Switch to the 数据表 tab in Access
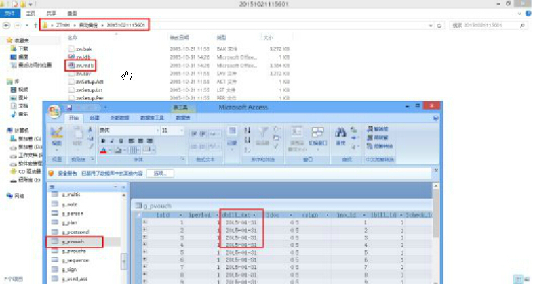This screenshot has width=533, height=284. click(x=183, y=118)
